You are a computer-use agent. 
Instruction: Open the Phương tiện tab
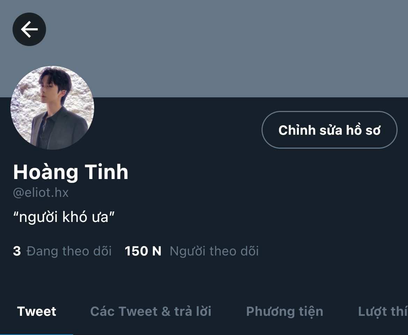pyautogui.click(x=285, y=312)
